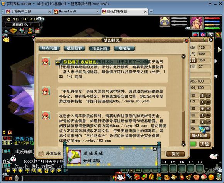
Task: Click the small blue pyramid icon below the sun
Action: pyautogui.click(x=6, y=31)
